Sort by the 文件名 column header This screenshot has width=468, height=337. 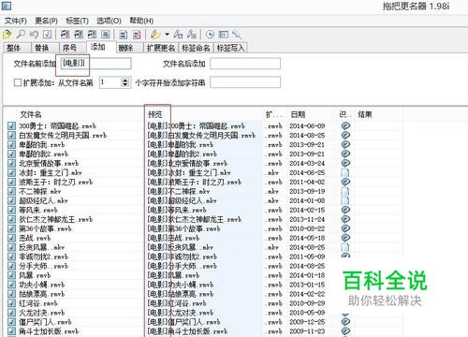[31, 114]
